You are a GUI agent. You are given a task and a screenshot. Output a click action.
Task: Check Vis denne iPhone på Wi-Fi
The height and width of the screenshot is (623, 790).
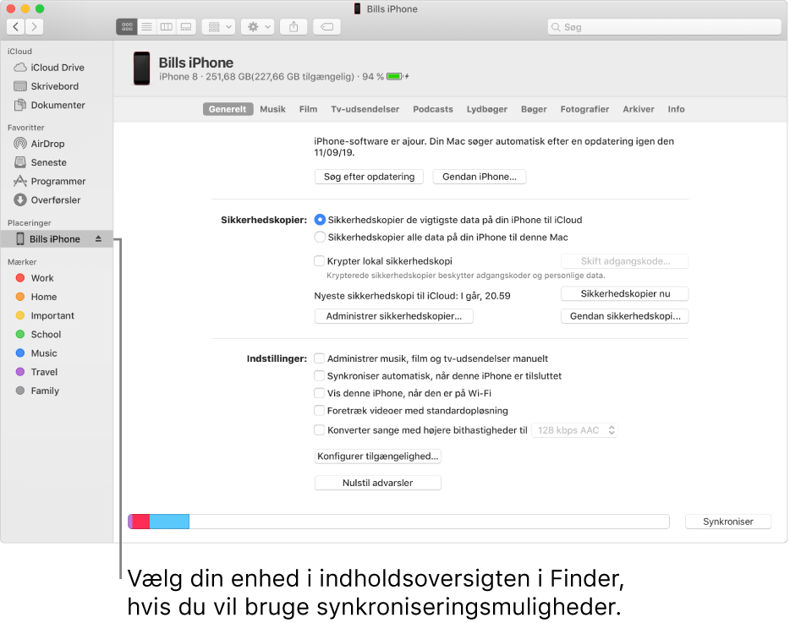(x=319, y=393)
